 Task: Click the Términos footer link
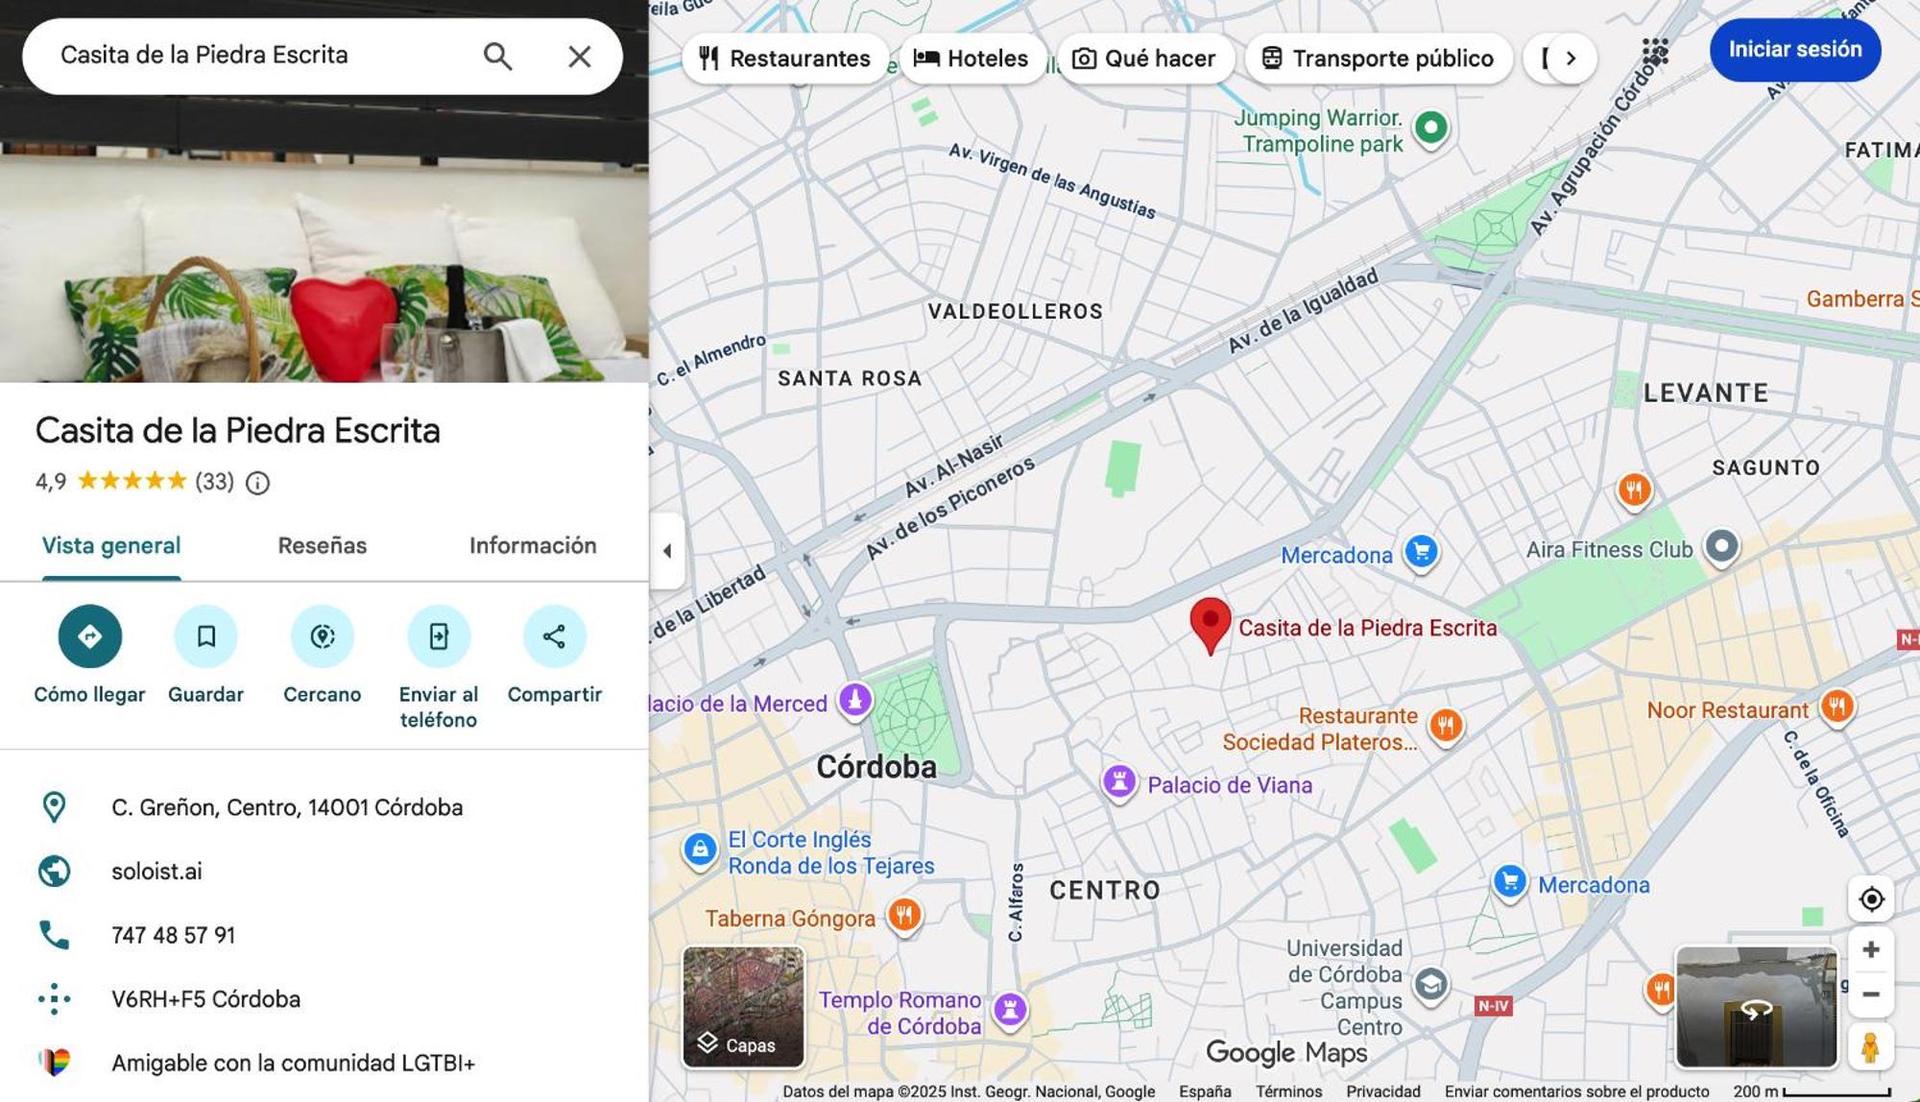pyautogui.click(x=1288, y=1091)
